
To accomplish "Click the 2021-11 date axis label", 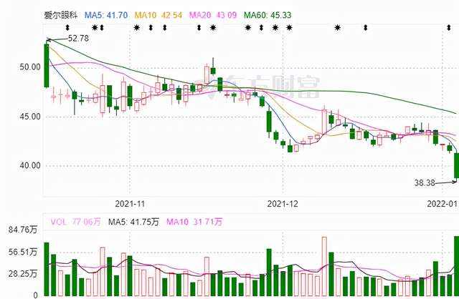I will 130,204.
